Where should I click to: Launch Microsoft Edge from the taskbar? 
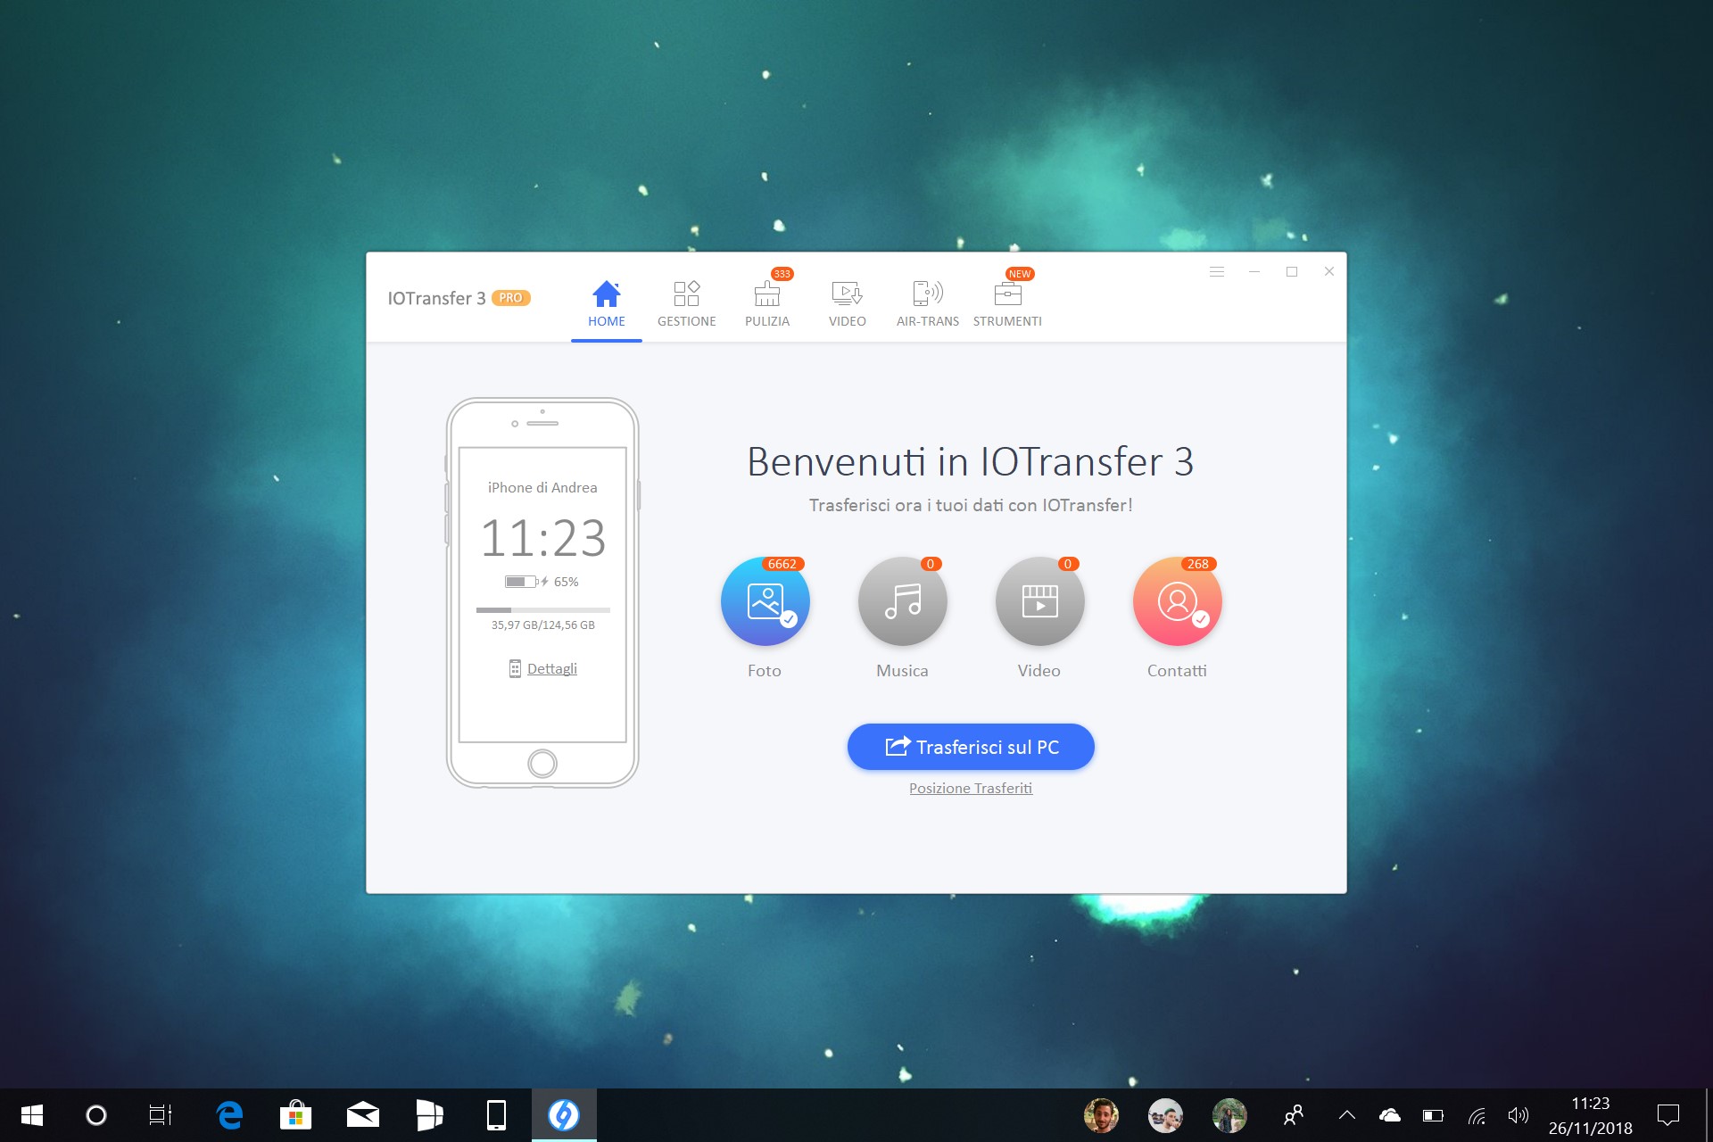click(x=229, y=1115)
